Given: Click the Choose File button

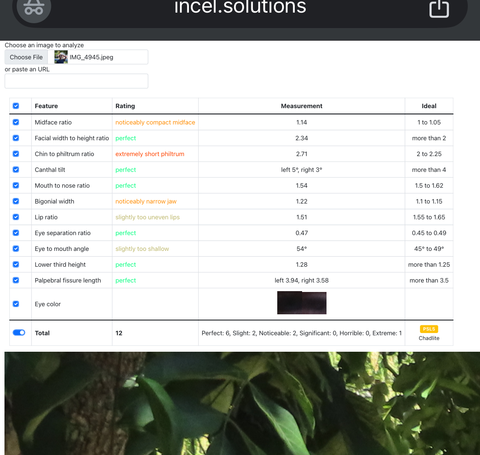Looking at the screenshot, I should pyautogui.click(x=26, y=57).
